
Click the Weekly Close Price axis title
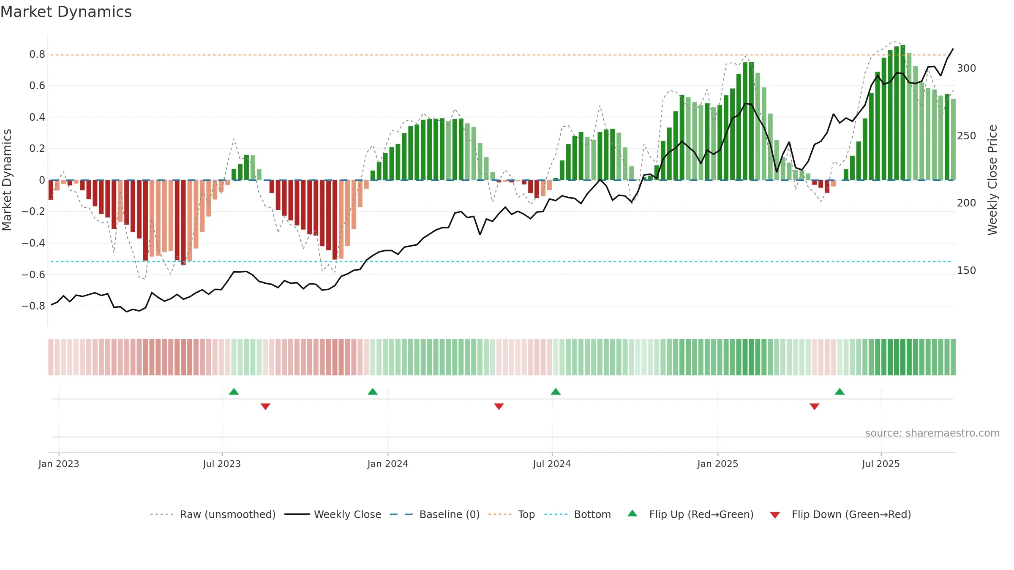pyautogui.click(x=992, y=180)
